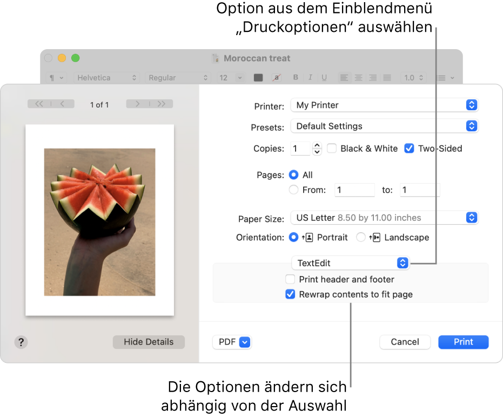Uncheck the Two-Sided checkbox
Viewport: 503px width, 418px height.
coord(409,149)
